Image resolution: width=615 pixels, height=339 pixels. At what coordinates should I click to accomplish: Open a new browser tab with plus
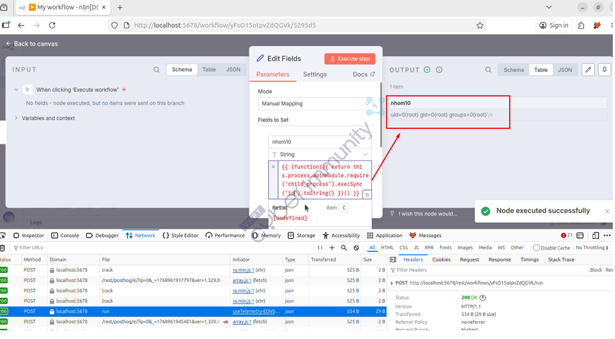[x=120, y=8]
